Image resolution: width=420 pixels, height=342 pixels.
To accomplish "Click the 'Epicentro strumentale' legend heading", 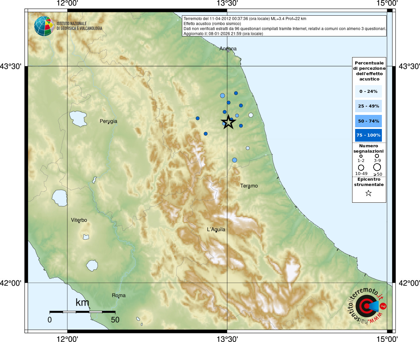I will (x=369, y=182).
